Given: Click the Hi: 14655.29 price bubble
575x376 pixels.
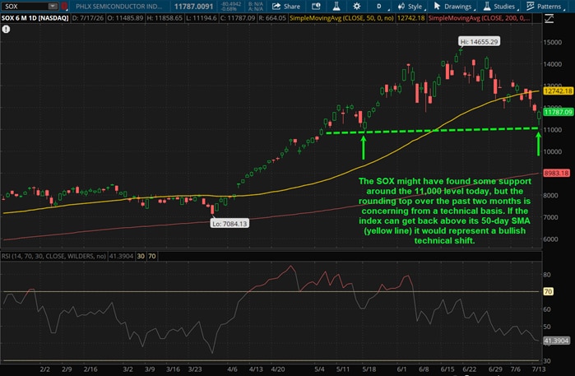Looking at the screenshot, I should coord(479,41).
